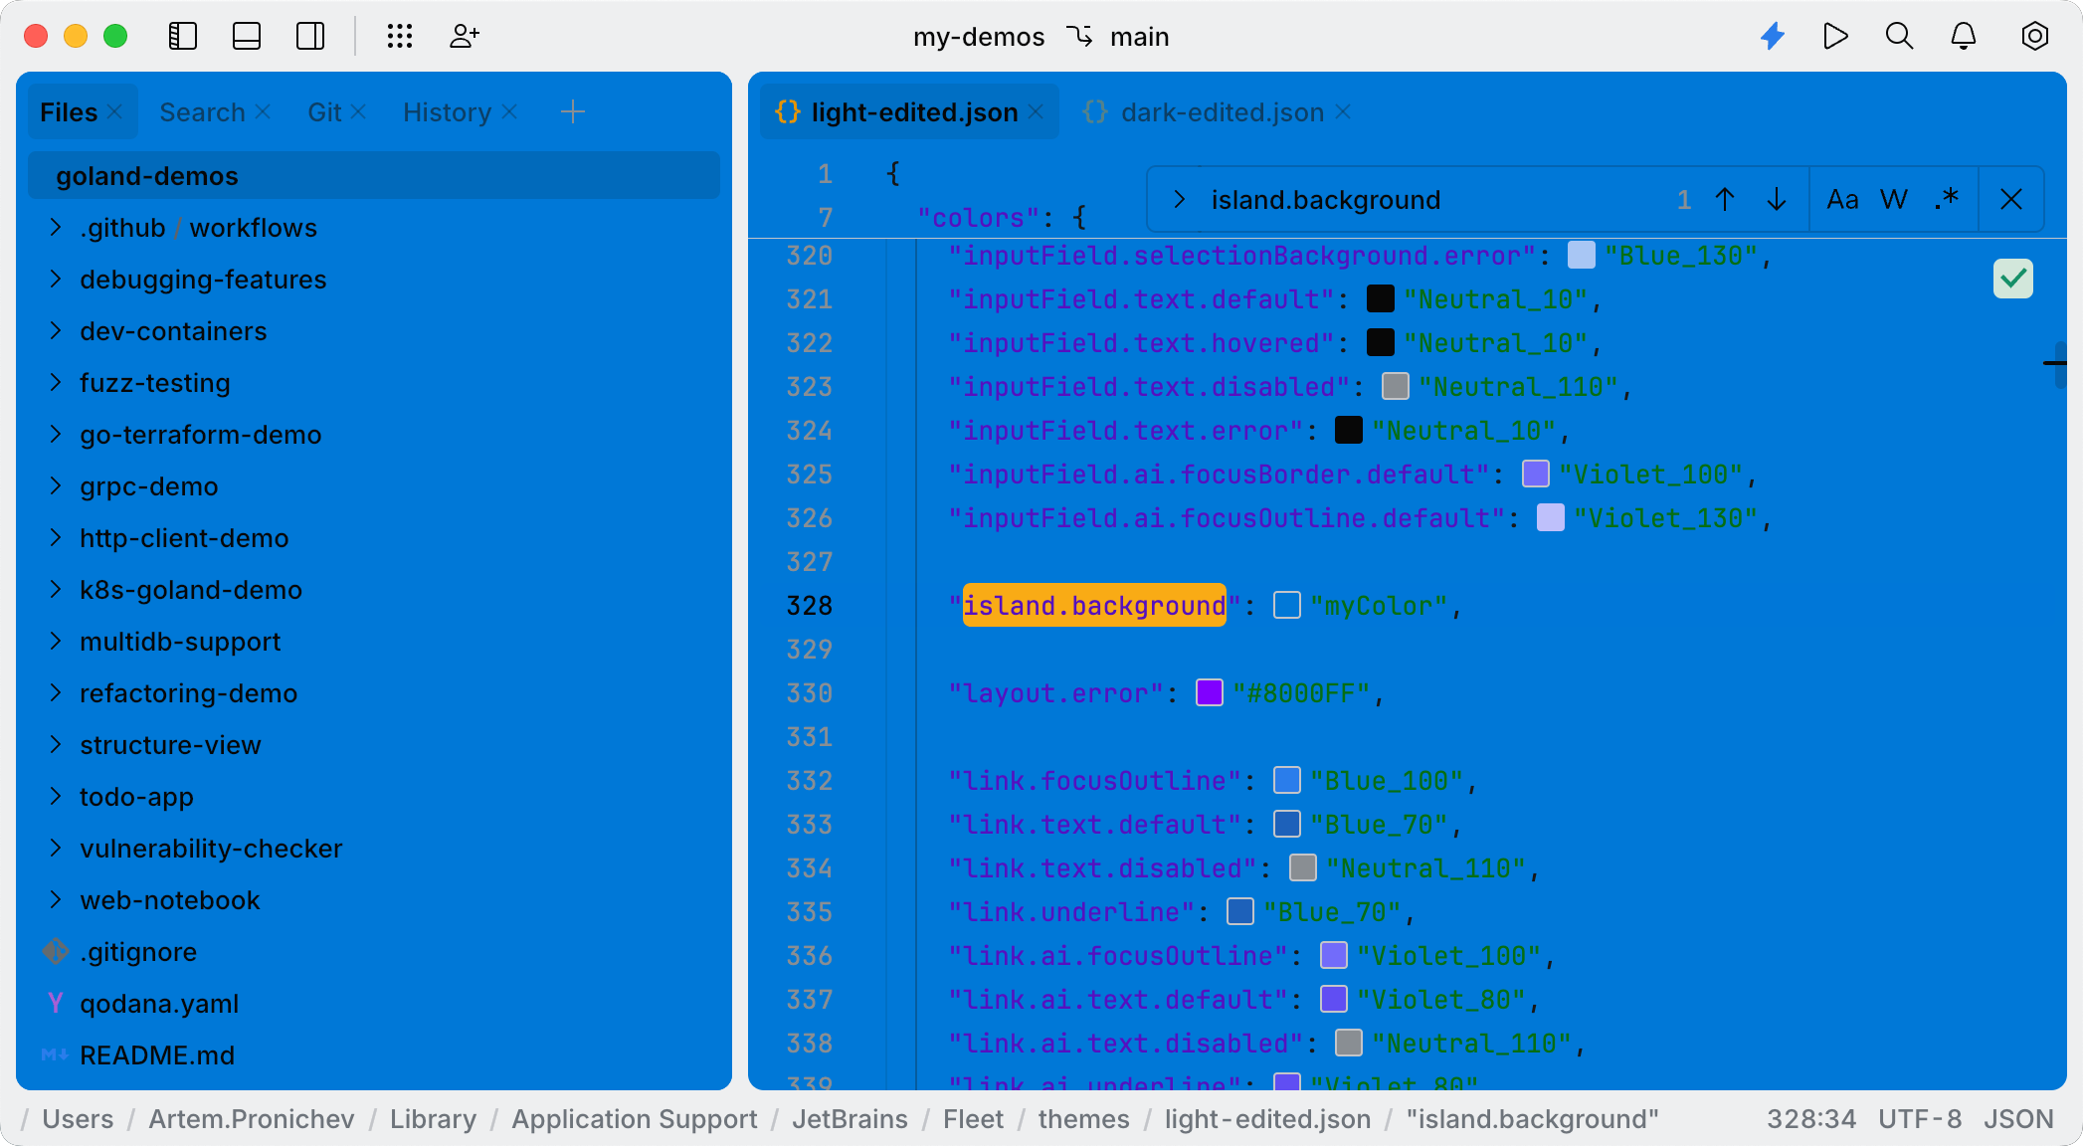This screenshot has width=2083, height=1146.
Task: Open the tools grid icon
Action: (x=400, y=37)
